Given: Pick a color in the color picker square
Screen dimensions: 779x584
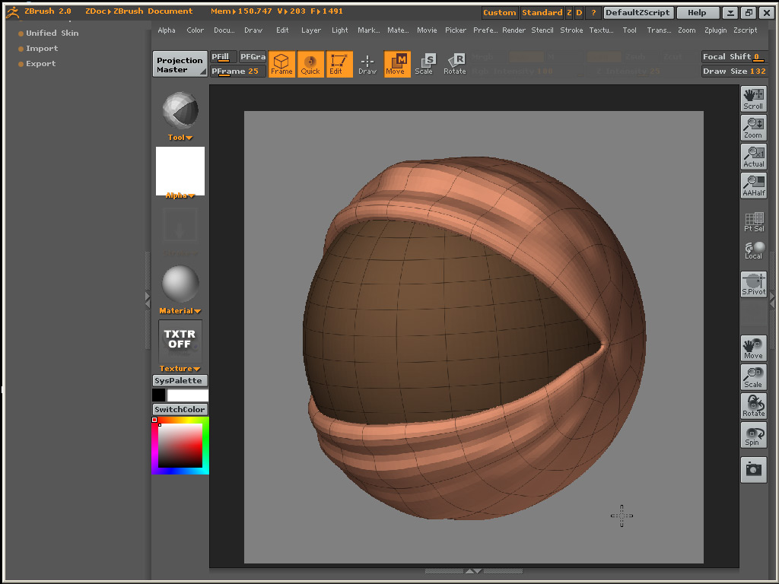Looking at the screenshot, I should [x=180, y=446].
